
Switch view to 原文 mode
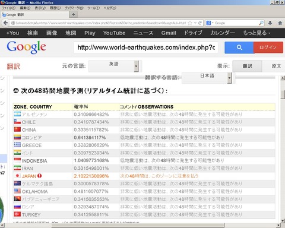276,66
